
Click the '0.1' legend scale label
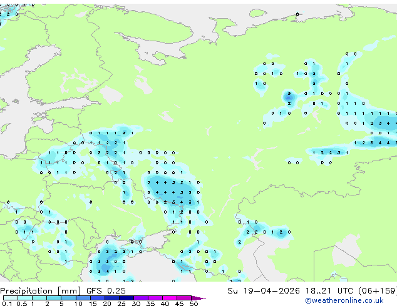(x=8, y=304)
